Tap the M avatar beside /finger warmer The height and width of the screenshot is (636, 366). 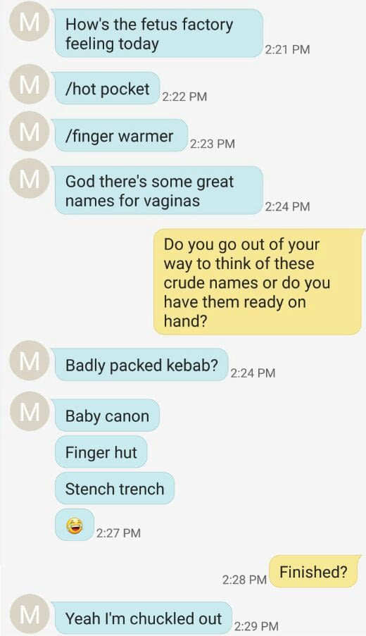click(x=29, y=132)
